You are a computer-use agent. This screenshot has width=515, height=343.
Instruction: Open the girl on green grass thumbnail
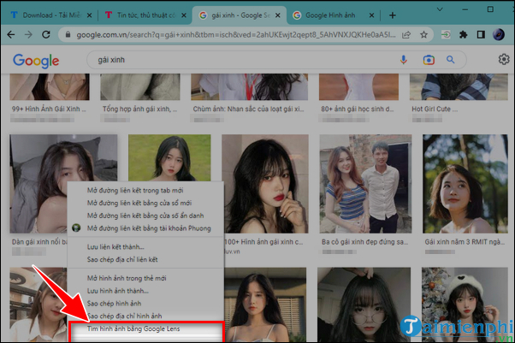pyautogui.click(x=169, y=158)
